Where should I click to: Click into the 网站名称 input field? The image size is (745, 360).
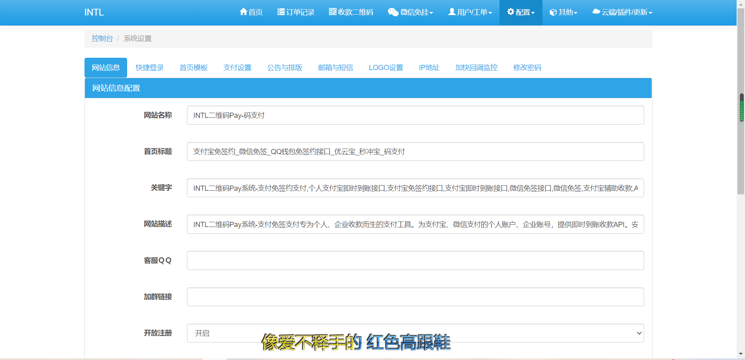[415, 115]
